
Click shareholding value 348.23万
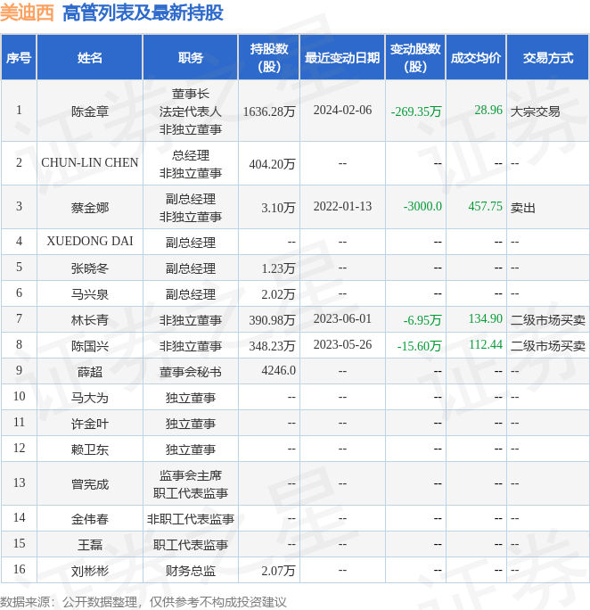[x=272, y=346]
